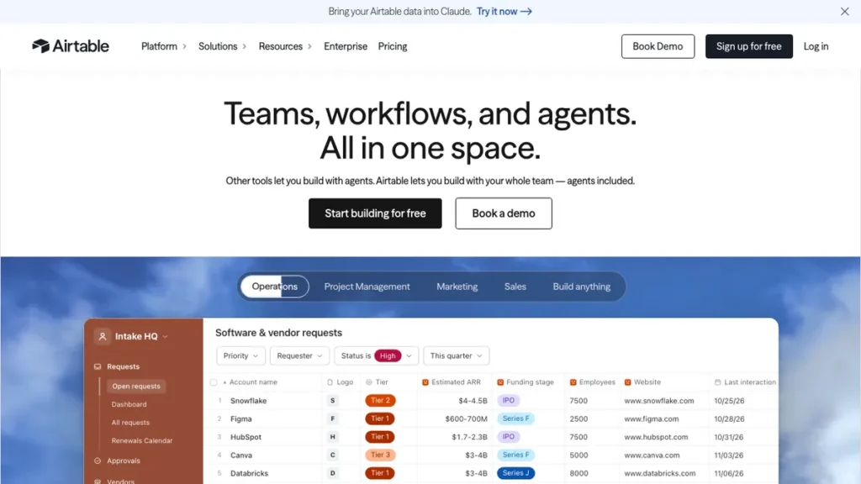861x484 pixels.
Task: Click the Snowflake S logo badge
Action: tap(332, 401)
